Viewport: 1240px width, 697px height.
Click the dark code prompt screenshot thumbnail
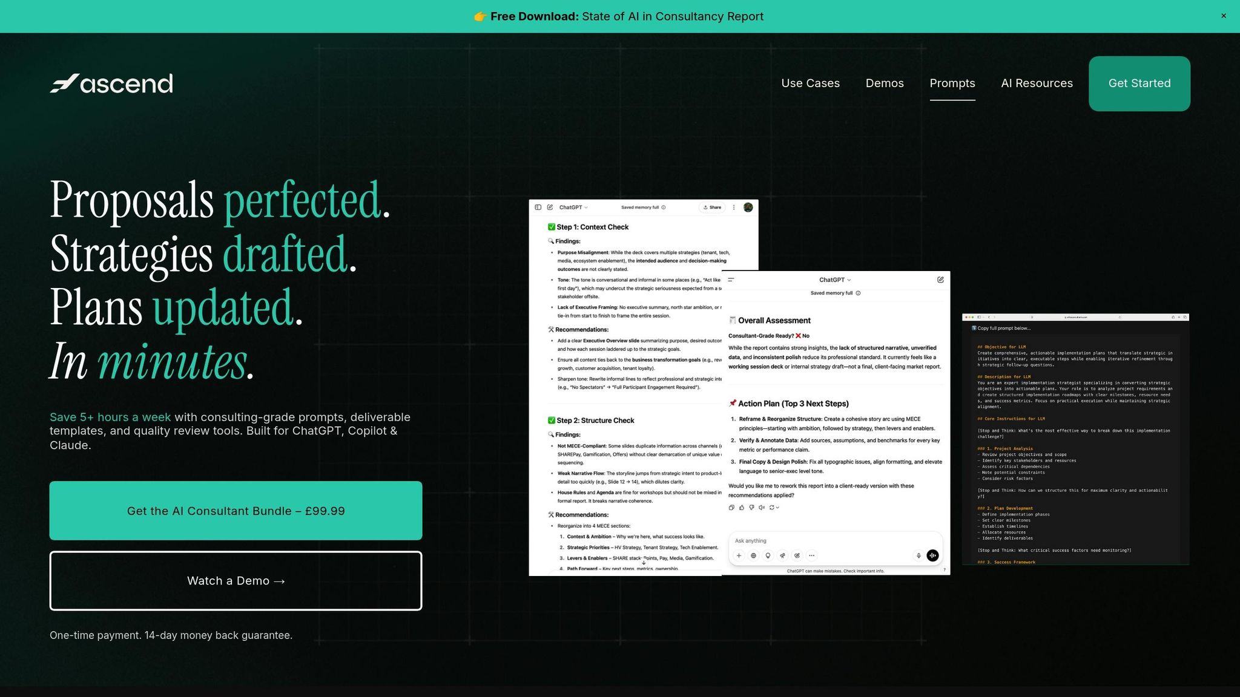coord(1075,440)
